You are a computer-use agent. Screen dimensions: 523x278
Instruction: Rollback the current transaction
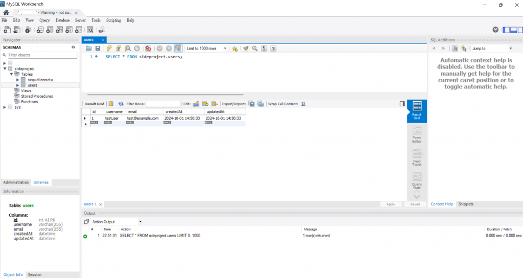pyautogui.click(x=169, y=49)
